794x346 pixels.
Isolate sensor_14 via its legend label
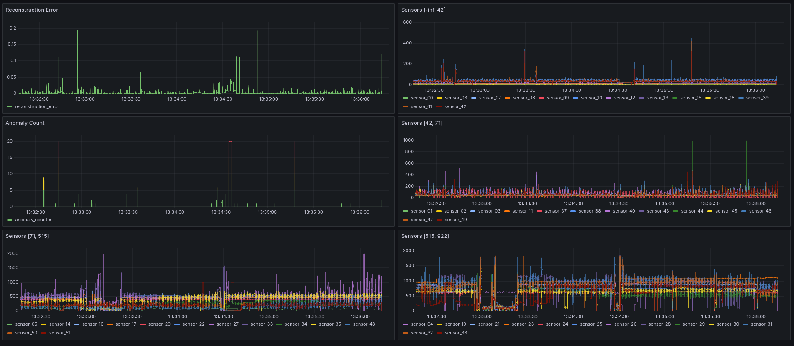(x=60, y=324)
